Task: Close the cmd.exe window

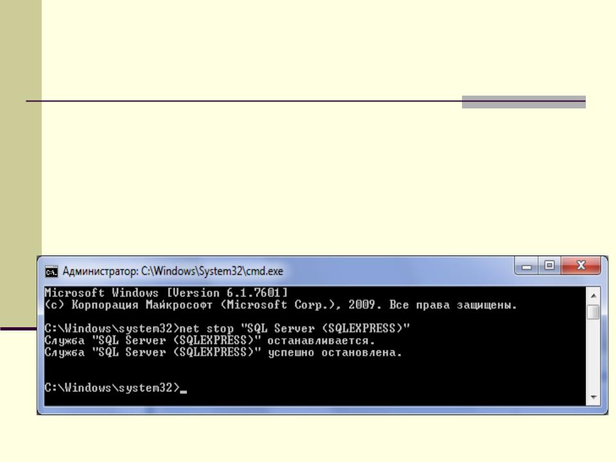Action: tap(581, 266)
